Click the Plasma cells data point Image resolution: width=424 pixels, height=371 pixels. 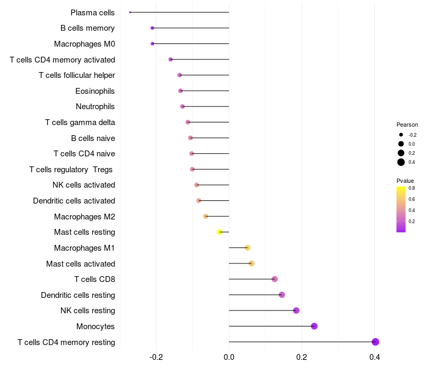click(130, 12)
